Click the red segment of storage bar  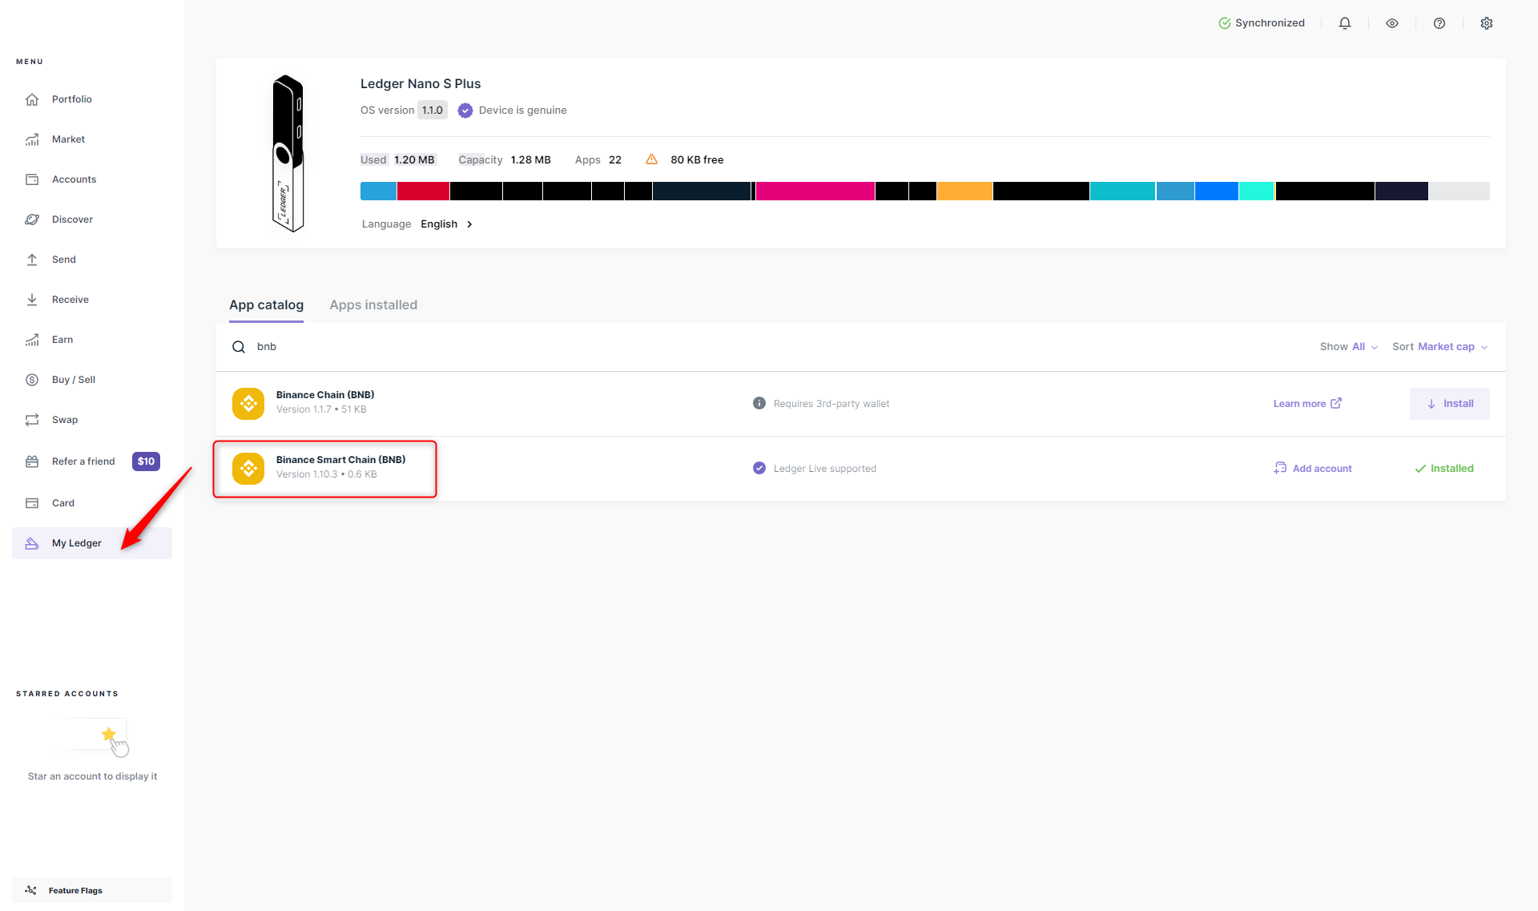423,191
